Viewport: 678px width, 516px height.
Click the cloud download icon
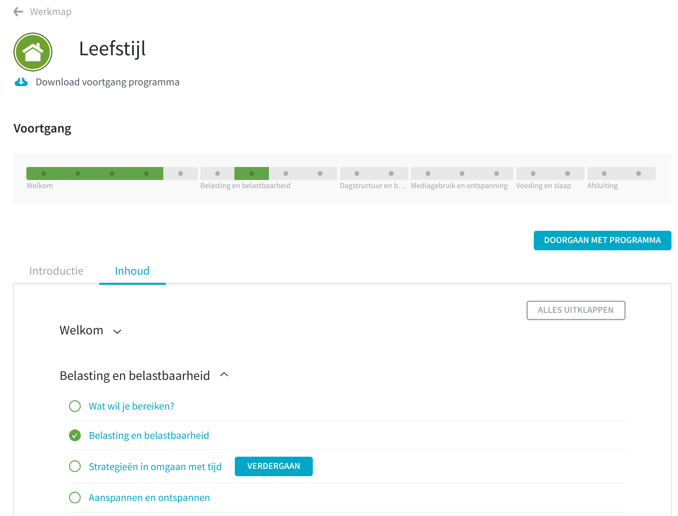[x=21, y=82]
